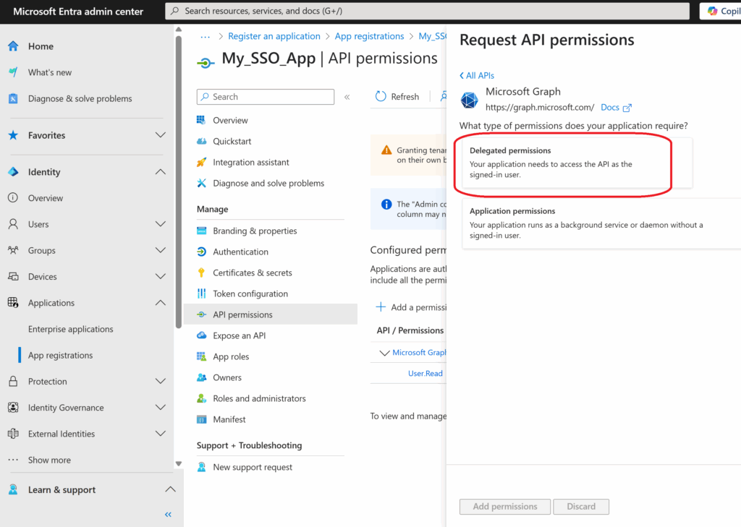Screen dimensions: 741x527
Task: Click Add a permission plus button
Action: 411,307
